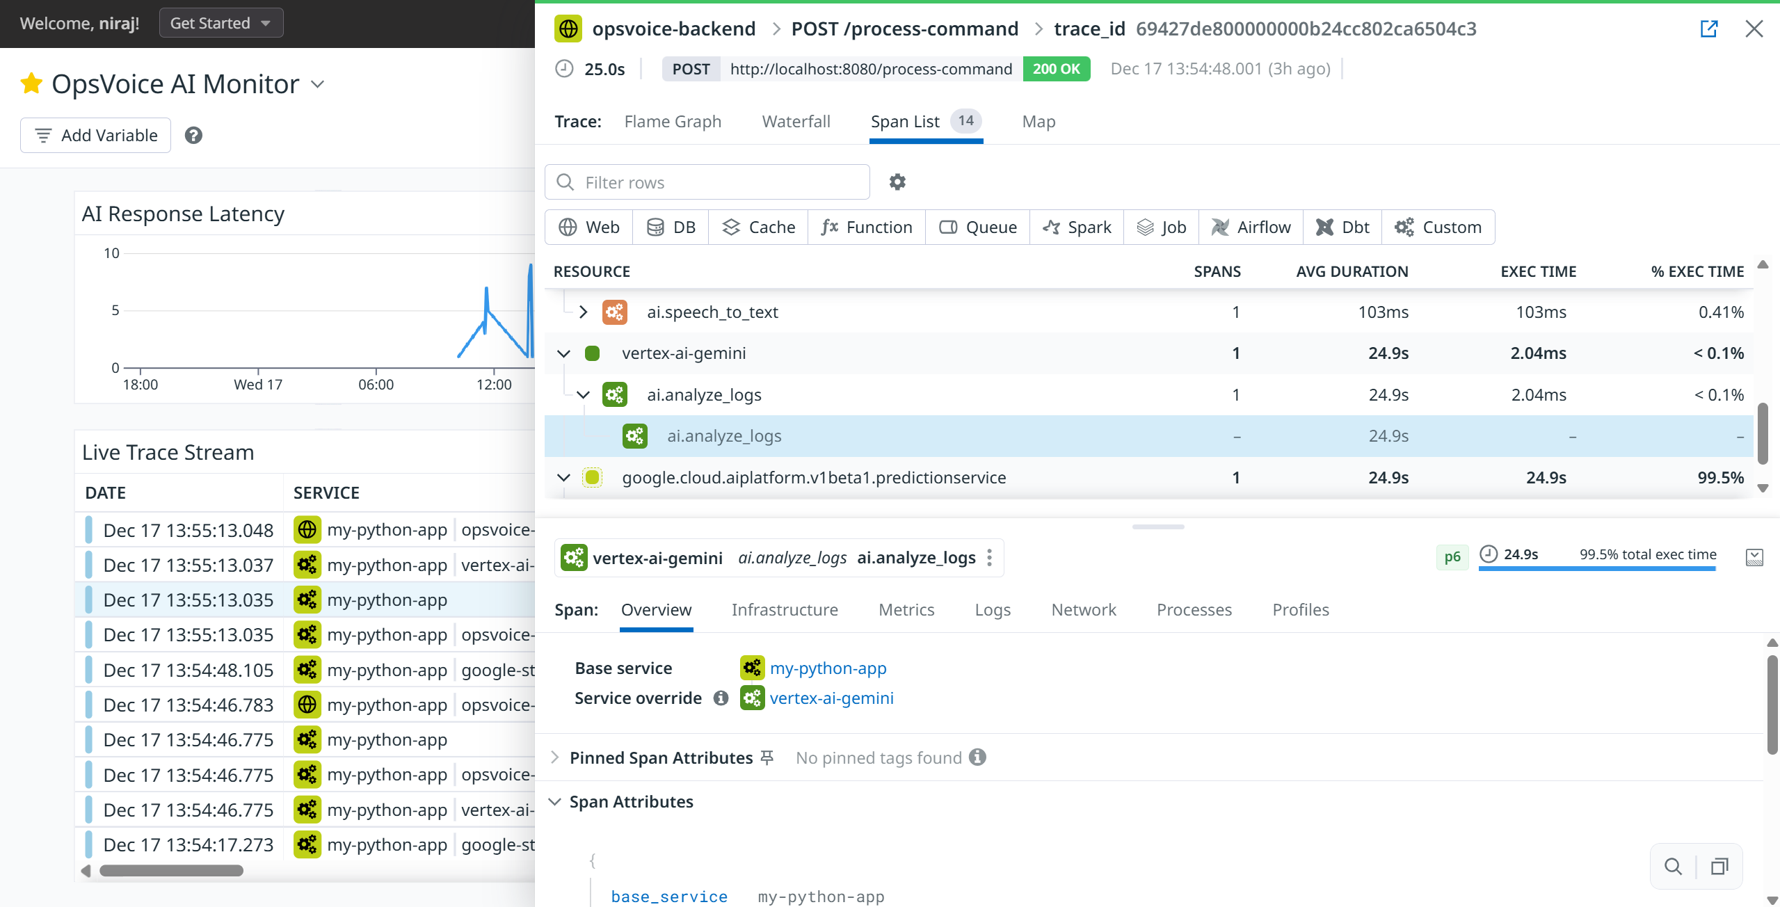Click the copy attributes icon
Screen dimensions: 1780x907
(1719, 866)
